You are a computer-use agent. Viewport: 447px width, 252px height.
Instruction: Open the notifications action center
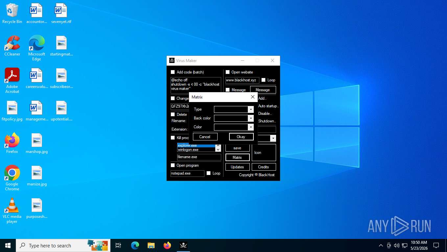pos(436,245)
